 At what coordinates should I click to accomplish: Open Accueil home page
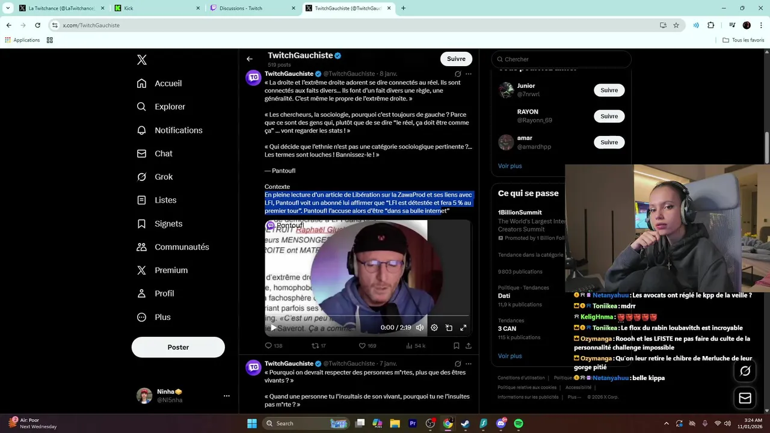[x=159, y=84]
